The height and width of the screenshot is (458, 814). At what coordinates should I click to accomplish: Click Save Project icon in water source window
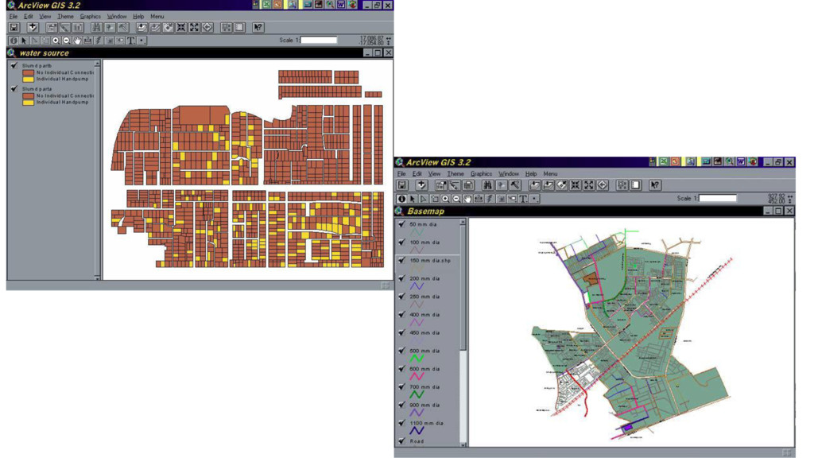[14, 28]
